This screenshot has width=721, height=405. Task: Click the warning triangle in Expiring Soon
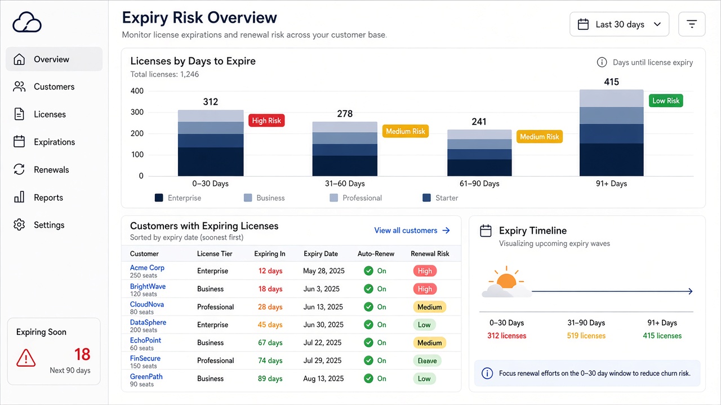26,357
